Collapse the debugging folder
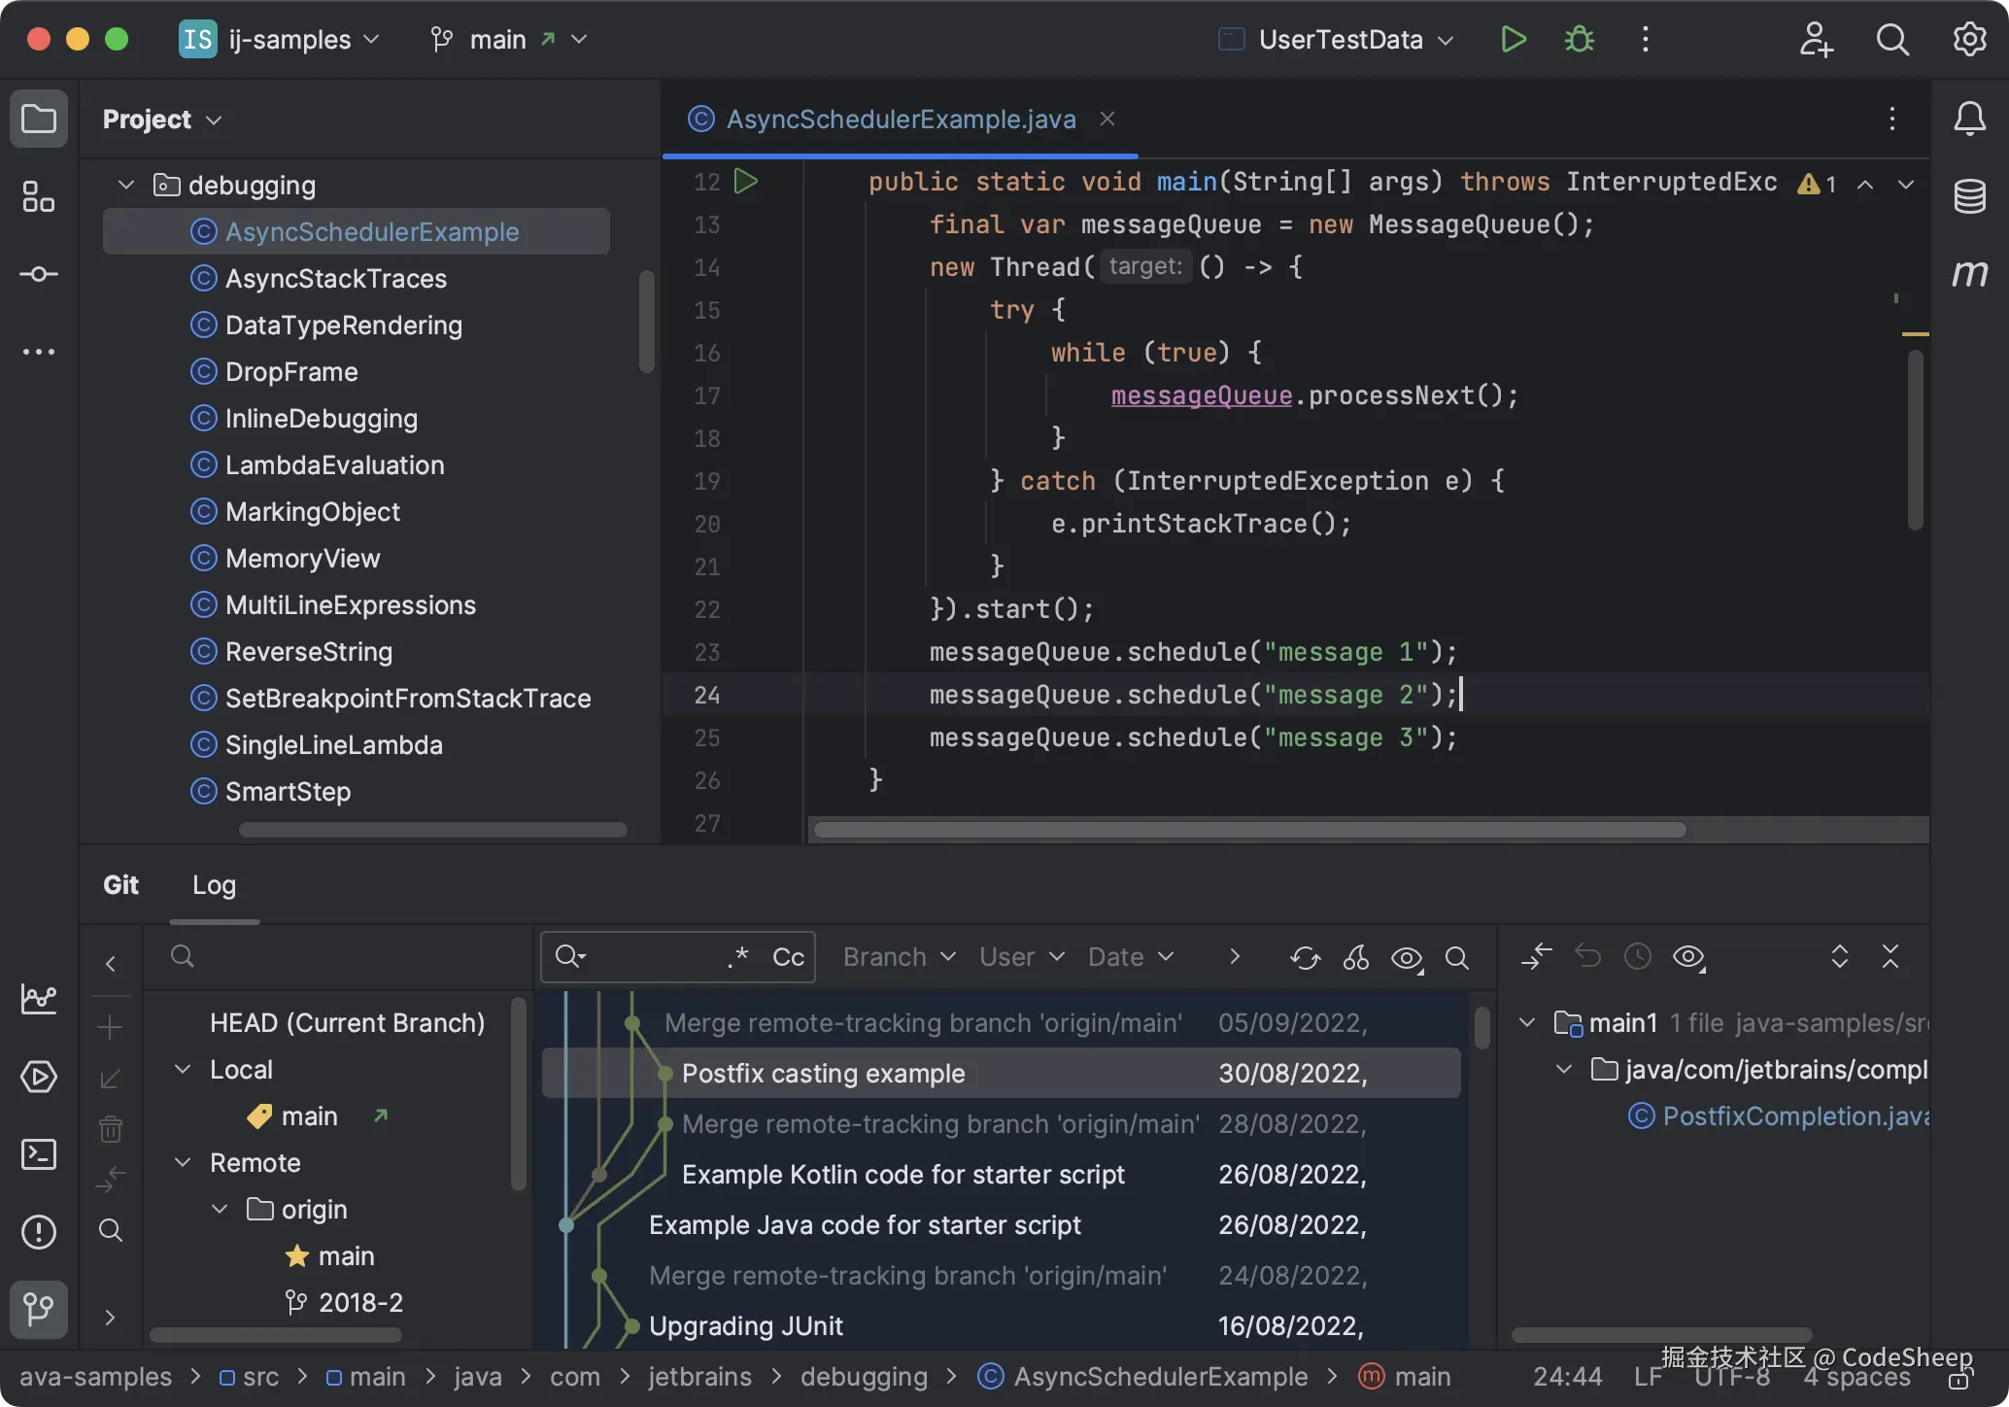Viewport: 2009px width, 1407px height. pyautogui.click(x=125, y=185)
